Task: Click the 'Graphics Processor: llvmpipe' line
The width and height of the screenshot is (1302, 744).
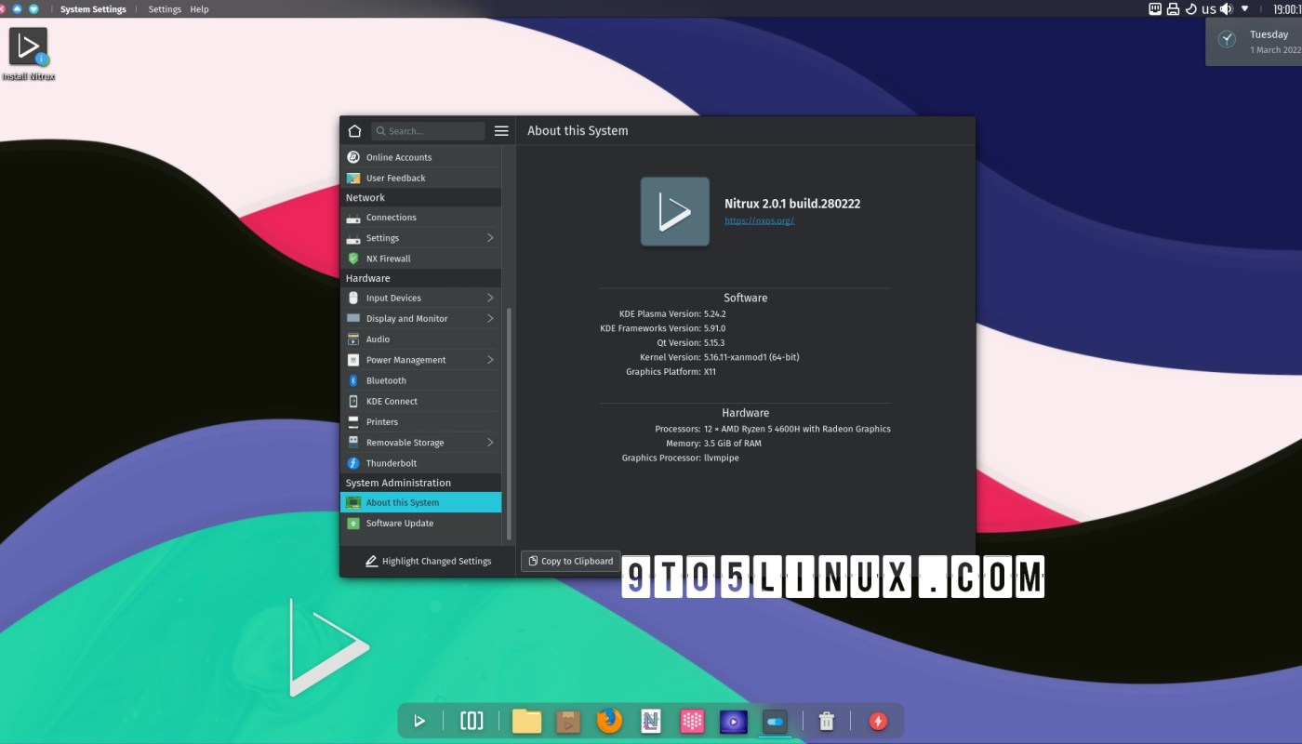Action: click(681, 458)
